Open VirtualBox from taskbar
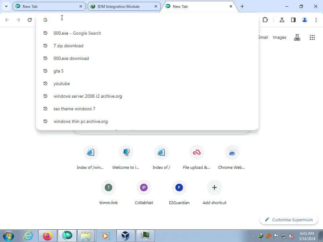Viewport: 323px width, 242px height. (125, 236)
